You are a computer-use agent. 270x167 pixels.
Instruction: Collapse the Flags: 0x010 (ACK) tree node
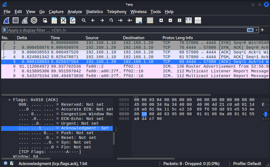(10, 100)
